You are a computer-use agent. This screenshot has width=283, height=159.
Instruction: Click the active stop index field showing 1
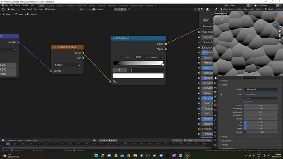click(x=120, y=70)
